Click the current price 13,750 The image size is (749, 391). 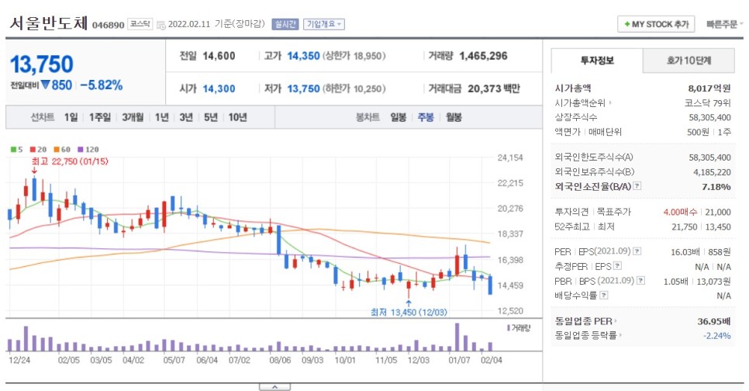(42, 64)
